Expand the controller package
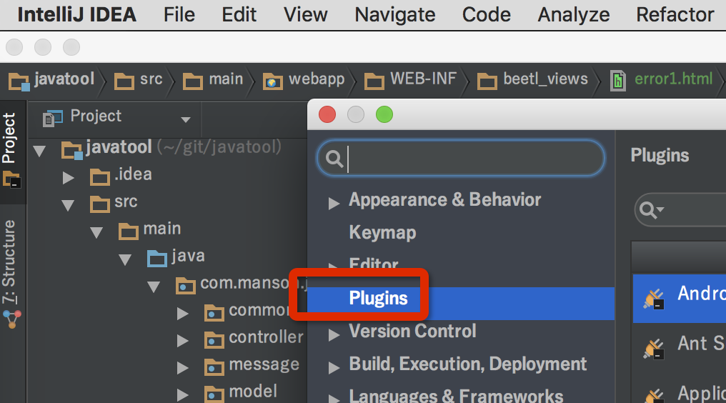The image size is (726, 403). click(183, 341)
